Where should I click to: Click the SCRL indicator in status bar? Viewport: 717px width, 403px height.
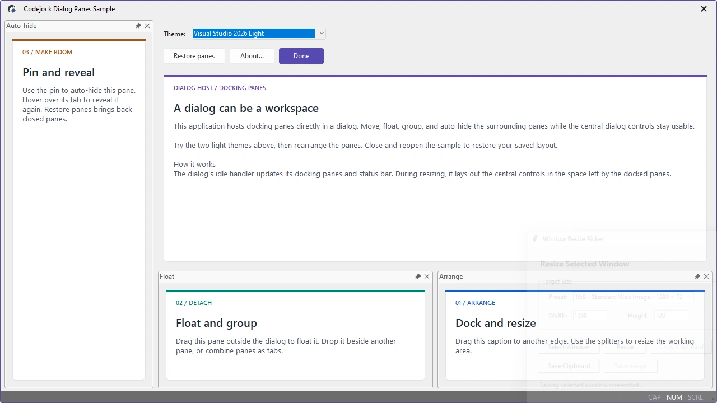695,397
